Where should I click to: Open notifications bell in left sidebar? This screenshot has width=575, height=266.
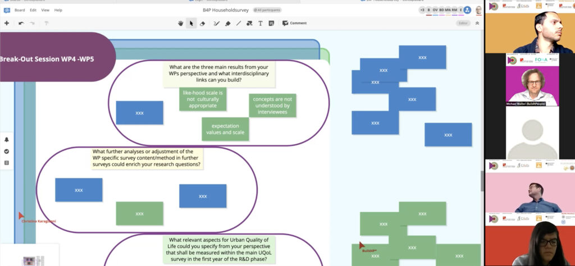click(x=7, y=140)
